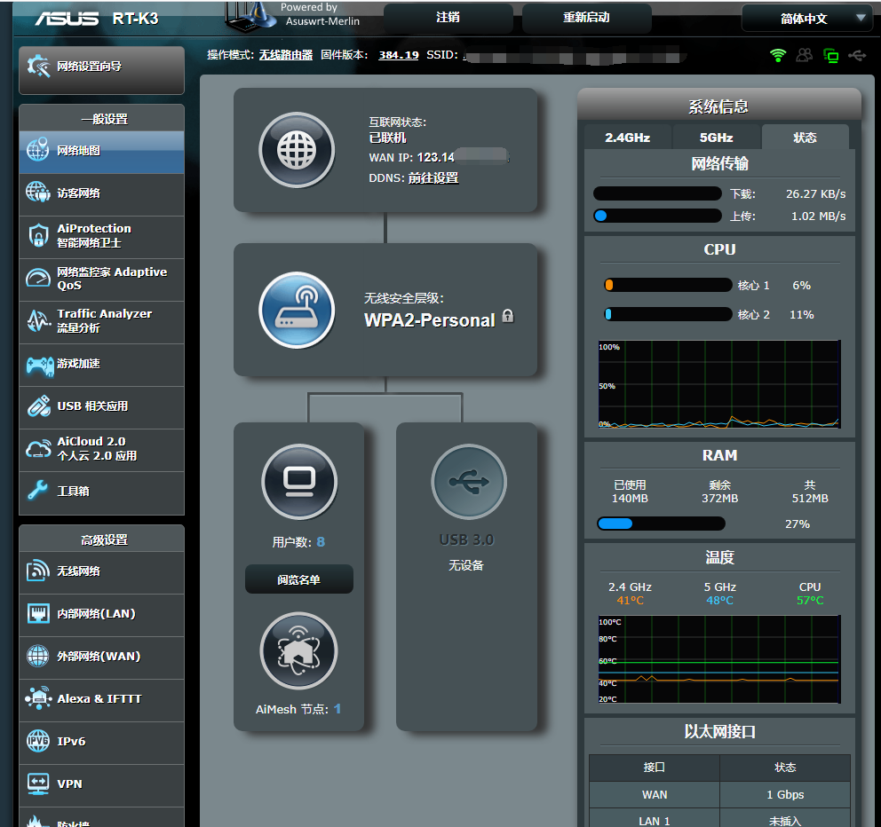
Task: Click the wireless router security icon
Action: [x=297, y=310]
